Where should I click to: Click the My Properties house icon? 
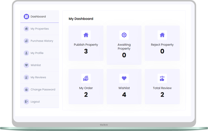pyautogui.click(x=26, y=29)
